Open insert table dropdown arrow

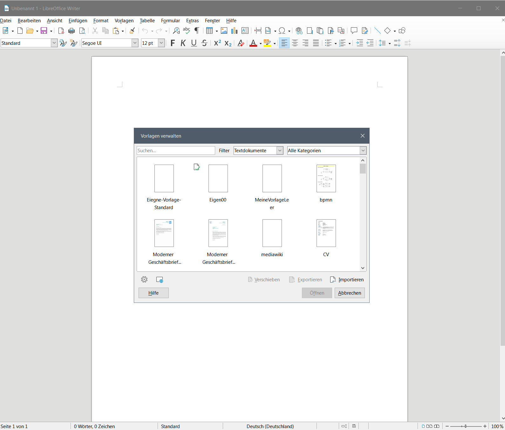(x=217, y=31)
